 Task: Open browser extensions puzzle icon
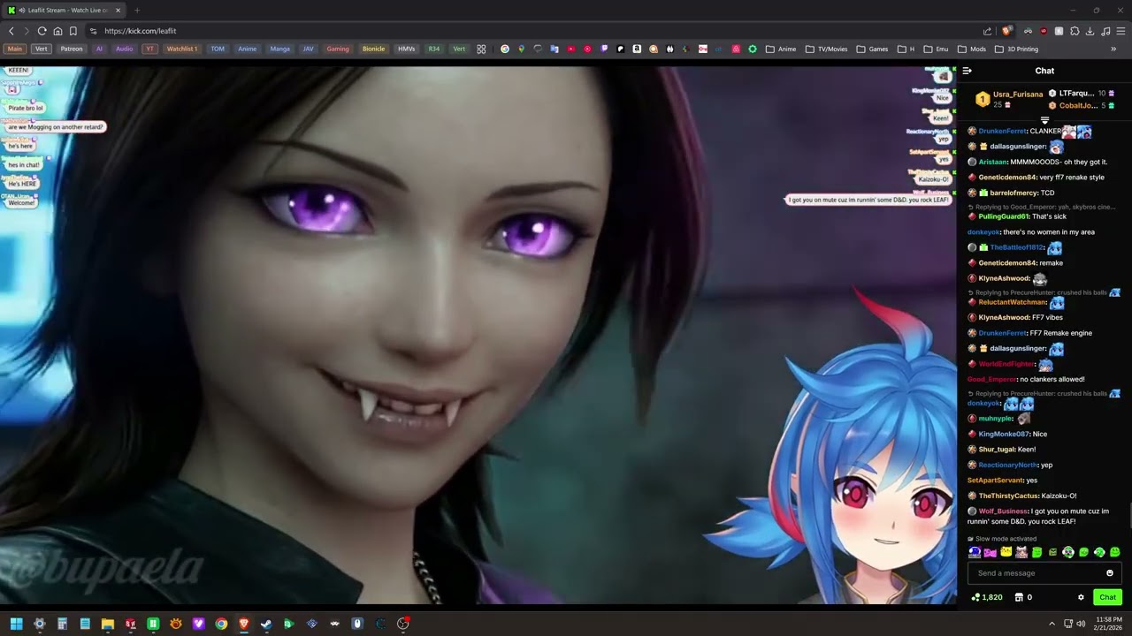coord(1075,31)
